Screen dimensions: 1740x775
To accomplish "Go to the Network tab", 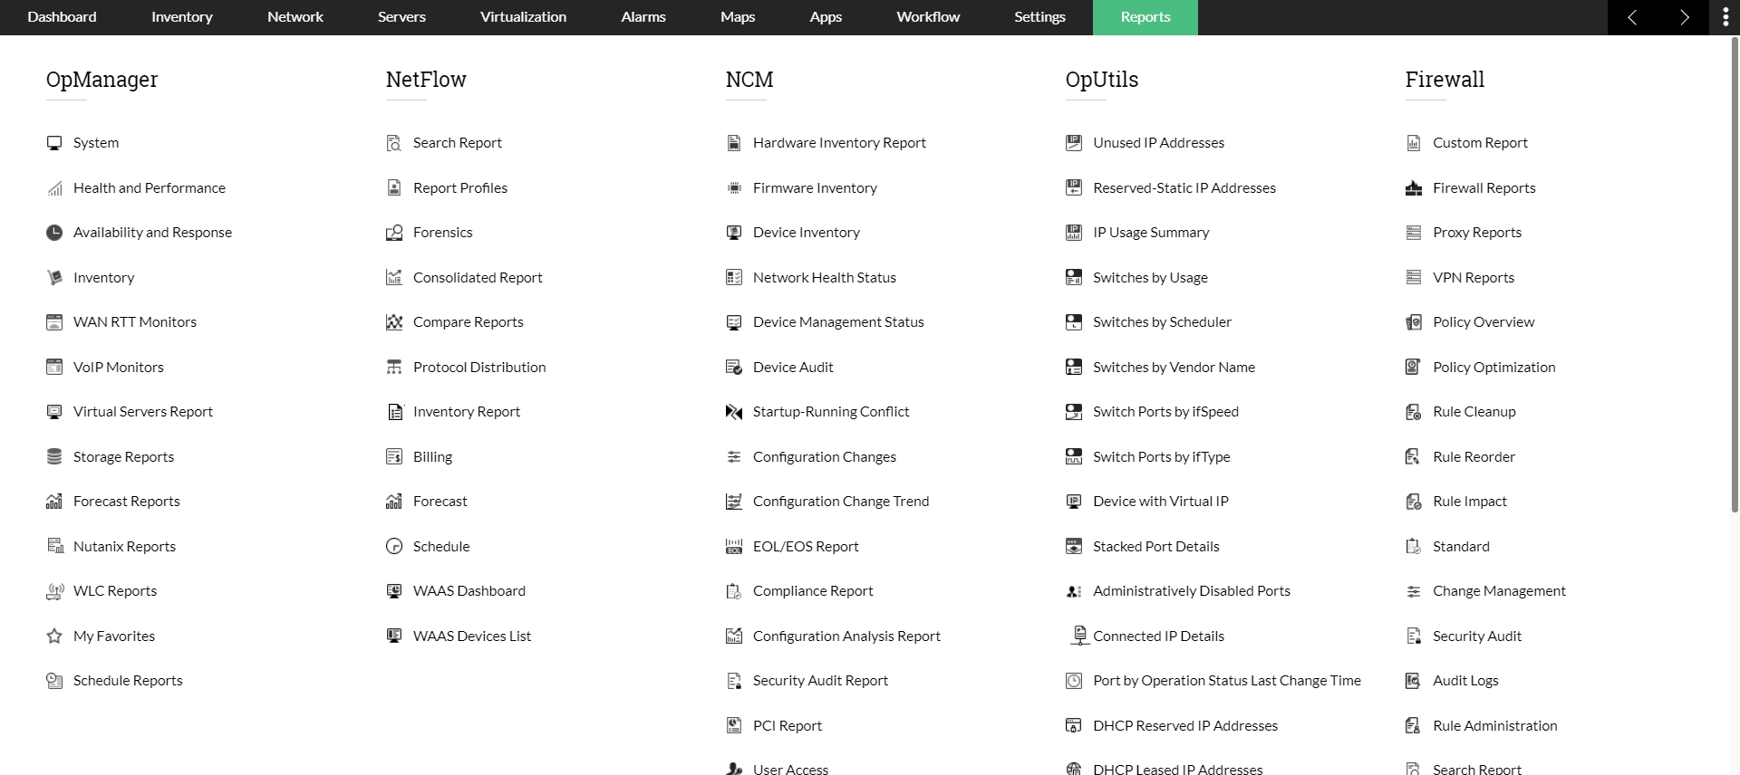I will [x=295, y=17].
